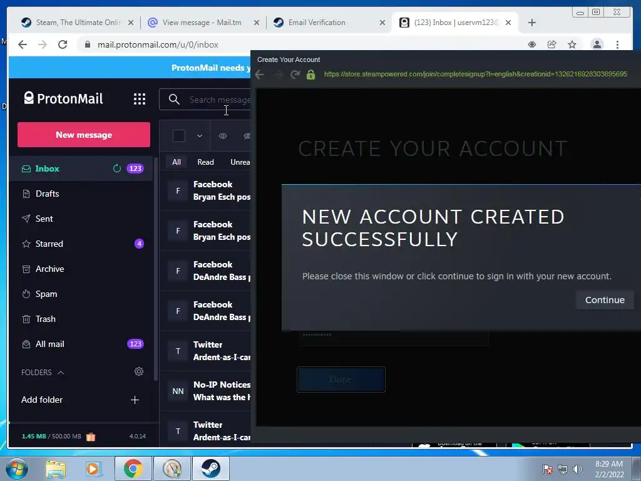This screenshot has height=481, width=641.
Task: Click Chrome's back arrow
Action: click(23, 44)
